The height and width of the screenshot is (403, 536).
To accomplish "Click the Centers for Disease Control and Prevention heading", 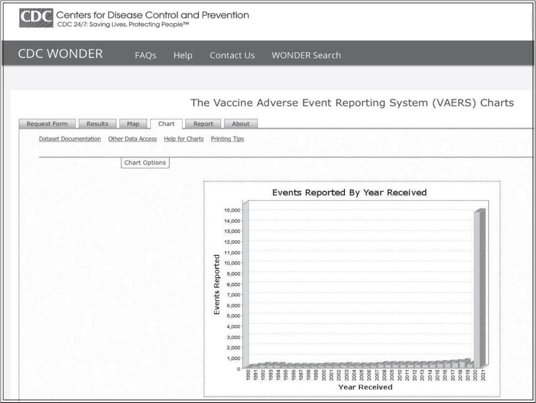I will point(153,15).
